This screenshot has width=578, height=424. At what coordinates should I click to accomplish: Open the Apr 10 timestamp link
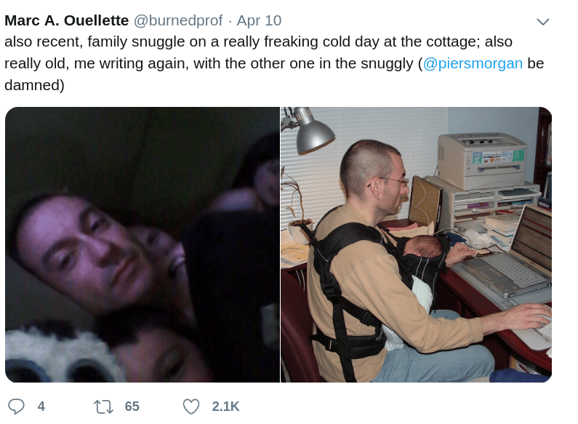coord(259,20)
